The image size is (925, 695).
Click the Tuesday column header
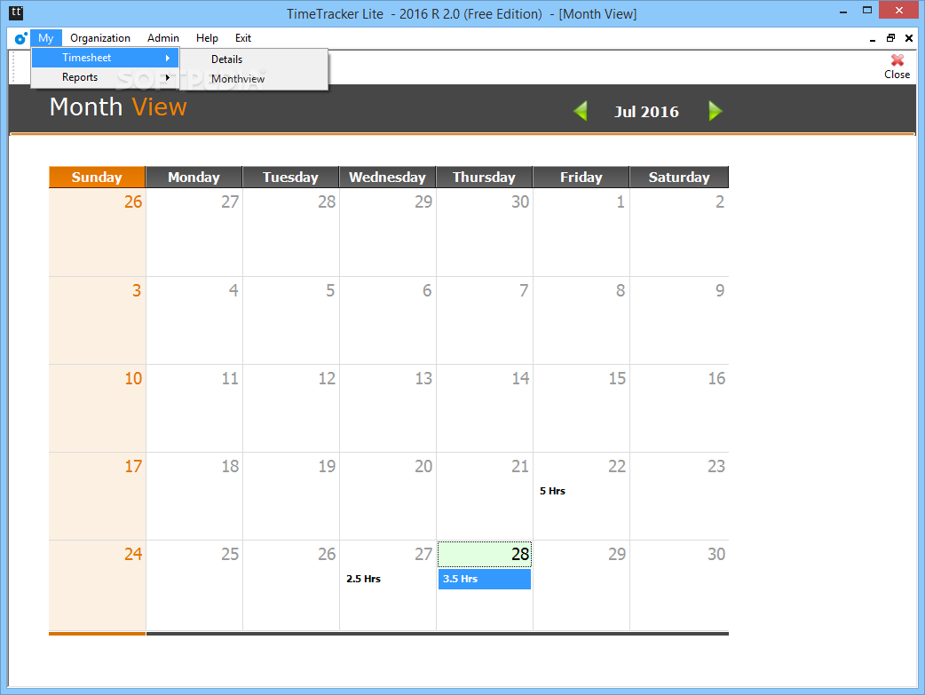(x=291, y=177)
